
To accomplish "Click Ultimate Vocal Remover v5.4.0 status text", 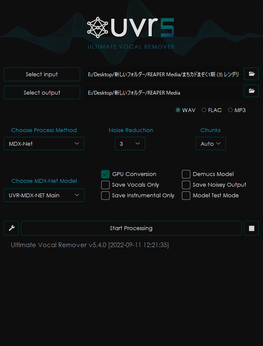I will [90, 245].
